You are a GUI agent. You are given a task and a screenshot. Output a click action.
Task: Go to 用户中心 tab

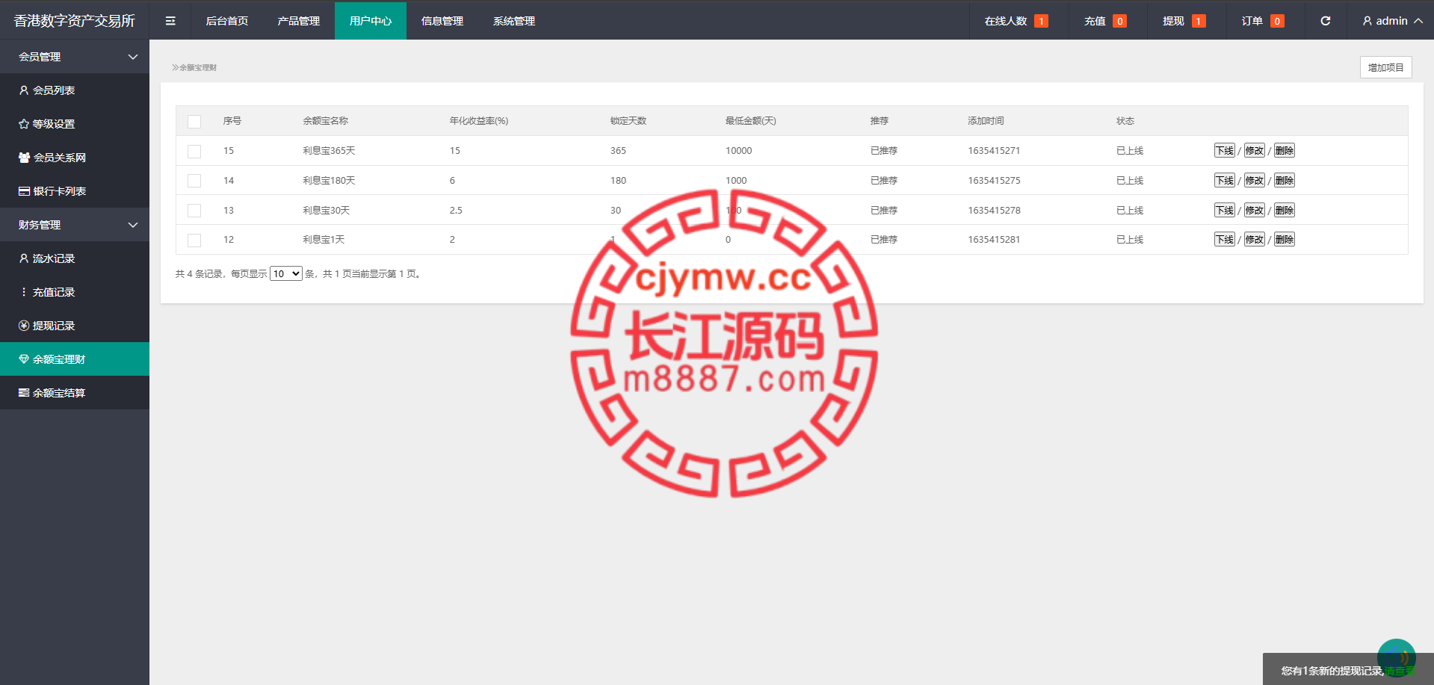coord(371,21)
